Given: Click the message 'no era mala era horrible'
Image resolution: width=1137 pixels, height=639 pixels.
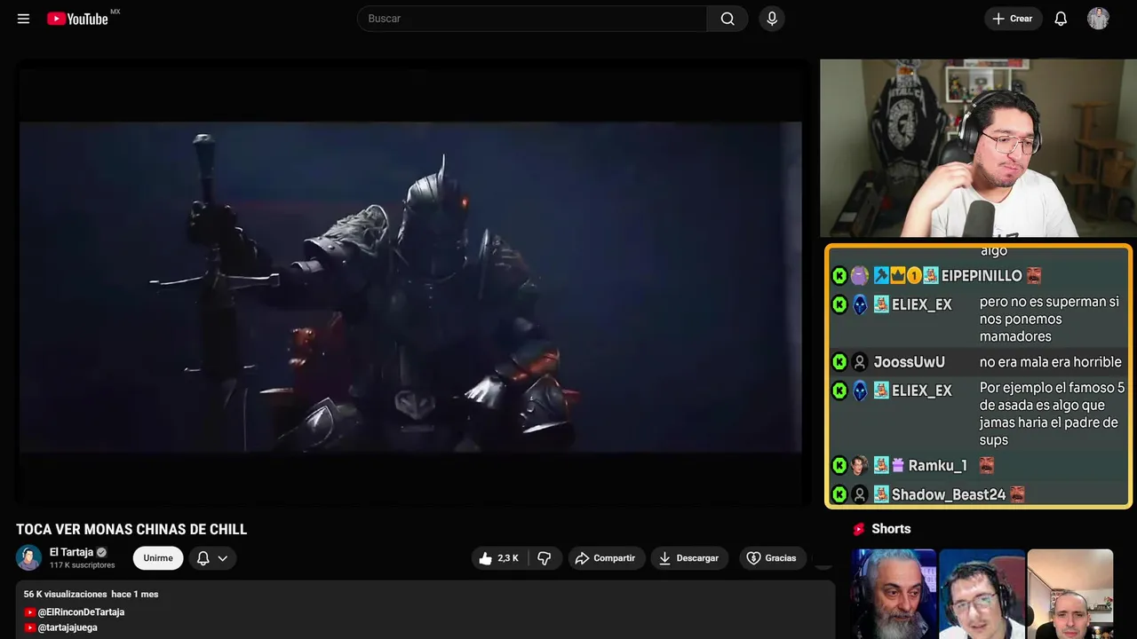Looking at the screenshot, I should click(1051, 362).
